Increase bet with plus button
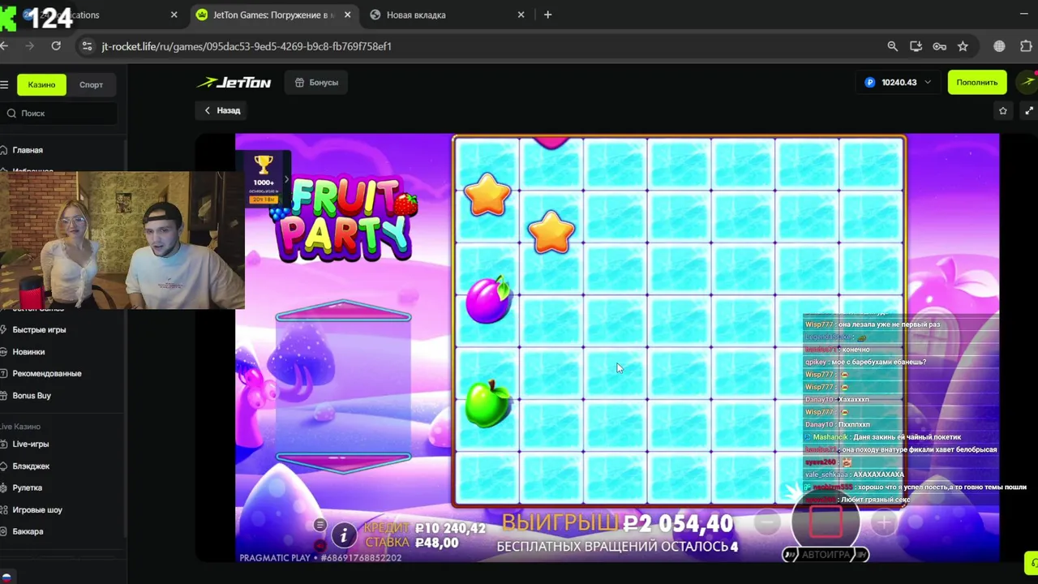Image resolution: width=1038 pixels, height=584 pixels. pyautogui.click(x=884, y=524)
